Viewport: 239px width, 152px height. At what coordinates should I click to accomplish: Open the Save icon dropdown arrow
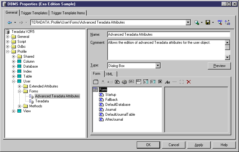tap(213, 23)
